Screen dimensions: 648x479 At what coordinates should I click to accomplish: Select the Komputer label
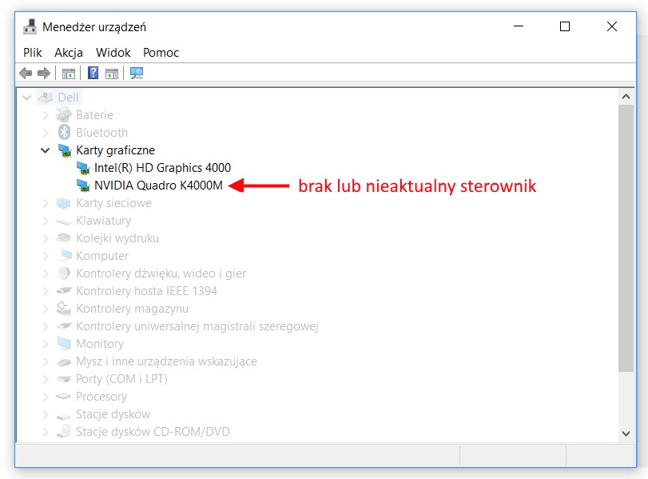pos(102,256)
